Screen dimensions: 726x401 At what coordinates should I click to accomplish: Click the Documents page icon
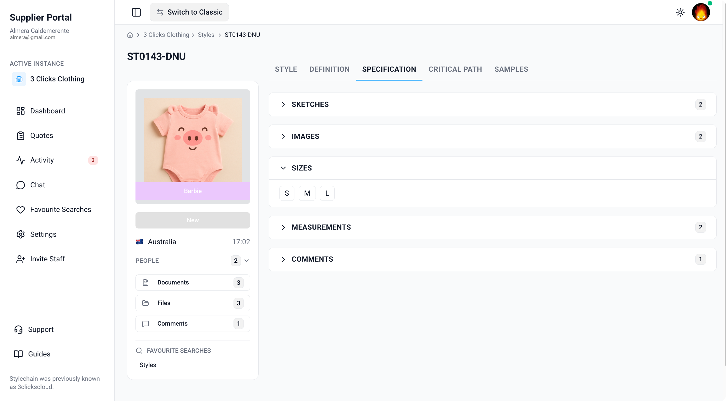(x=146, y=282)
